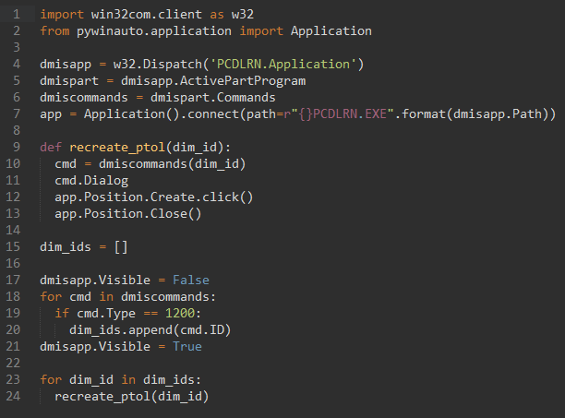The image size is (565, 418).
Task: Click the alias 'w32' on line 1
Action: [243, 15]
